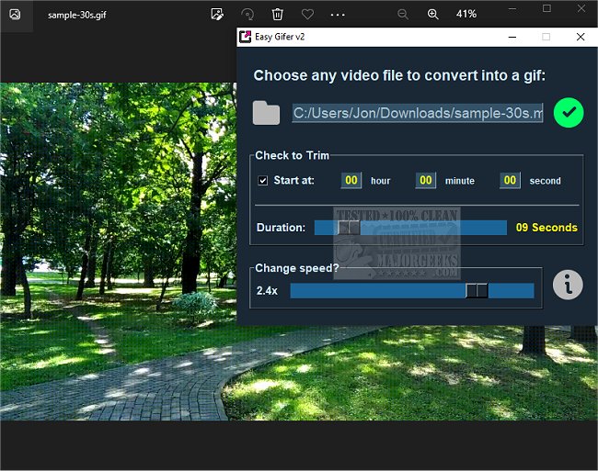This screenshot has height=471, width=598.
Task: Open the See more ellipsis menu
Action: coord(338,15)
